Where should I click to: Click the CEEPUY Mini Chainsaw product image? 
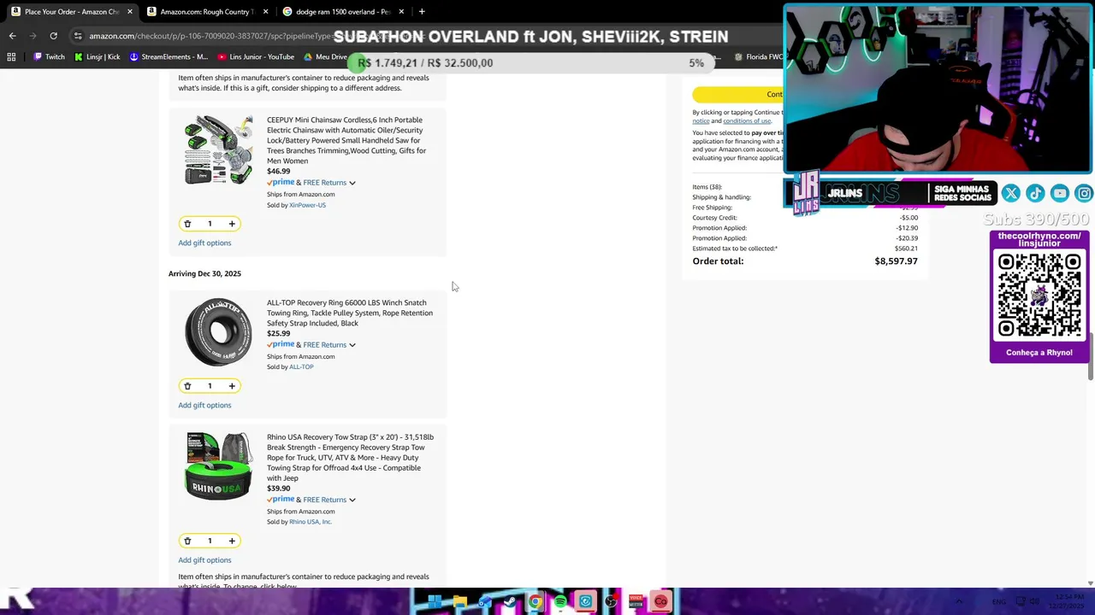(218, 149)
